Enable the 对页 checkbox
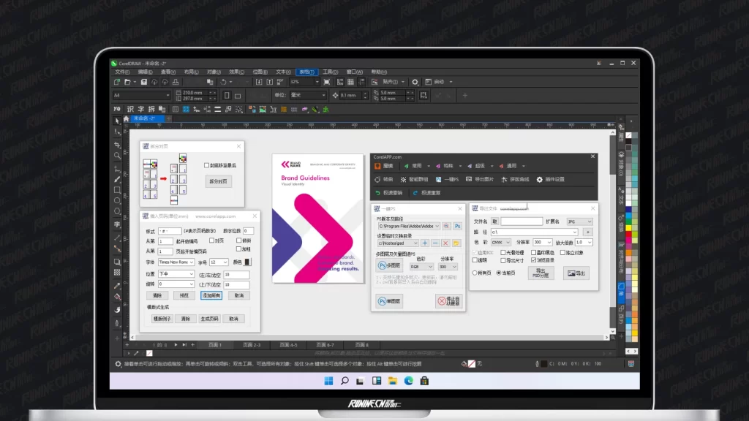This screenshot has height=421, width=749. (x=211, y=240)
